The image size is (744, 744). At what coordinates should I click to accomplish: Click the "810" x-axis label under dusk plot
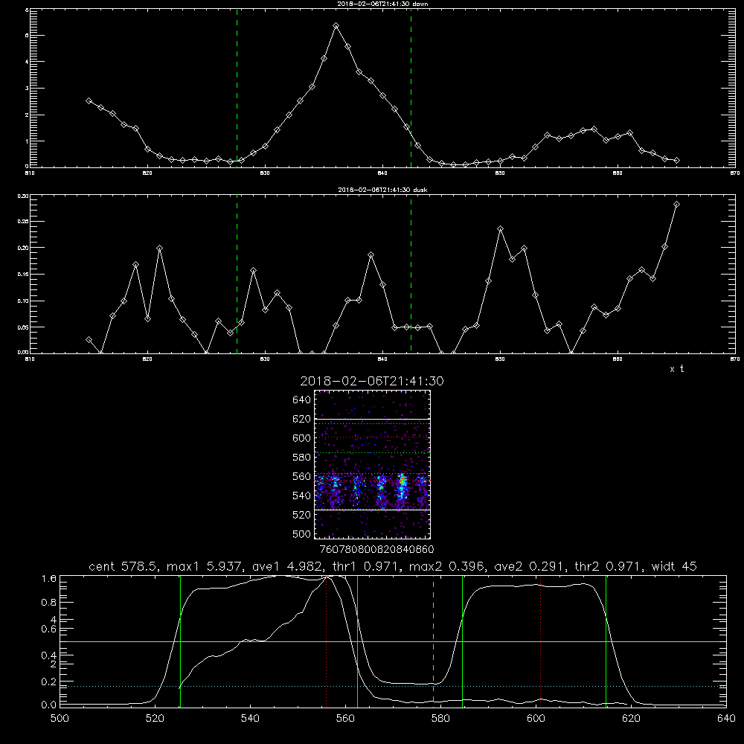[30, 359]
